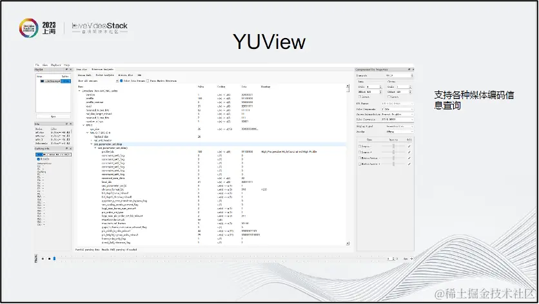
Task: Float the Compressed File Properties panel
Action: pyautogui.click(x=409, y=70)
